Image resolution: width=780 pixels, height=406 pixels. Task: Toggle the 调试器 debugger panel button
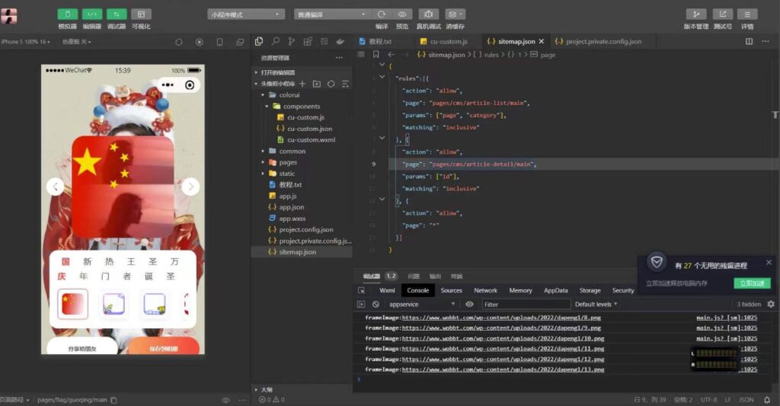tap(117, 14)
